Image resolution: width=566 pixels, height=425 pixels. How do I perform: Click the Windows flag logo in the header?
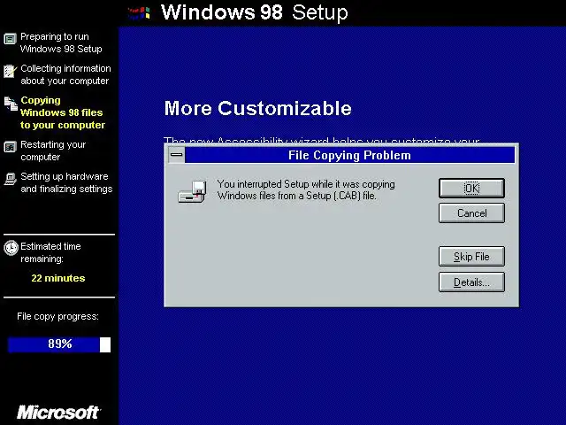pyautogui.click(x=139, y=13)
